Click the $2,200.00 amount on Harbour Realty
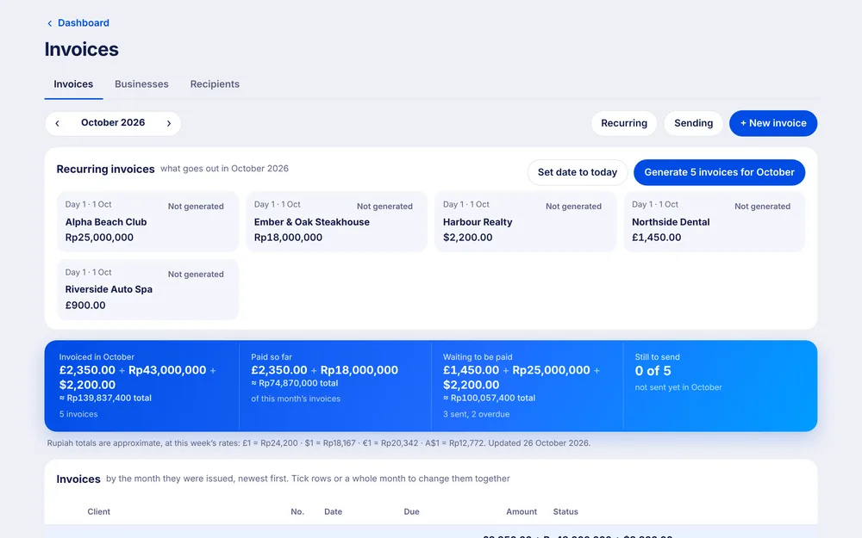The width and height of the screenshot is (862, 538). tap(468, 238)
